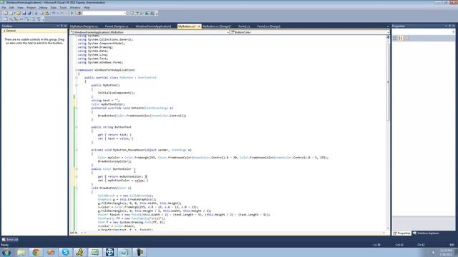The width and height of the screenshot is (458, 257).
Task: Collapse the MyButton_MouseHover method block
Action: tap(77, 150)
